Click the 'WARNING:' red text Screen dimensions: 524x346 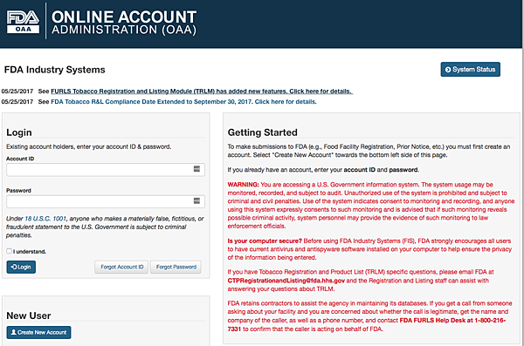[x=244, y=185]
